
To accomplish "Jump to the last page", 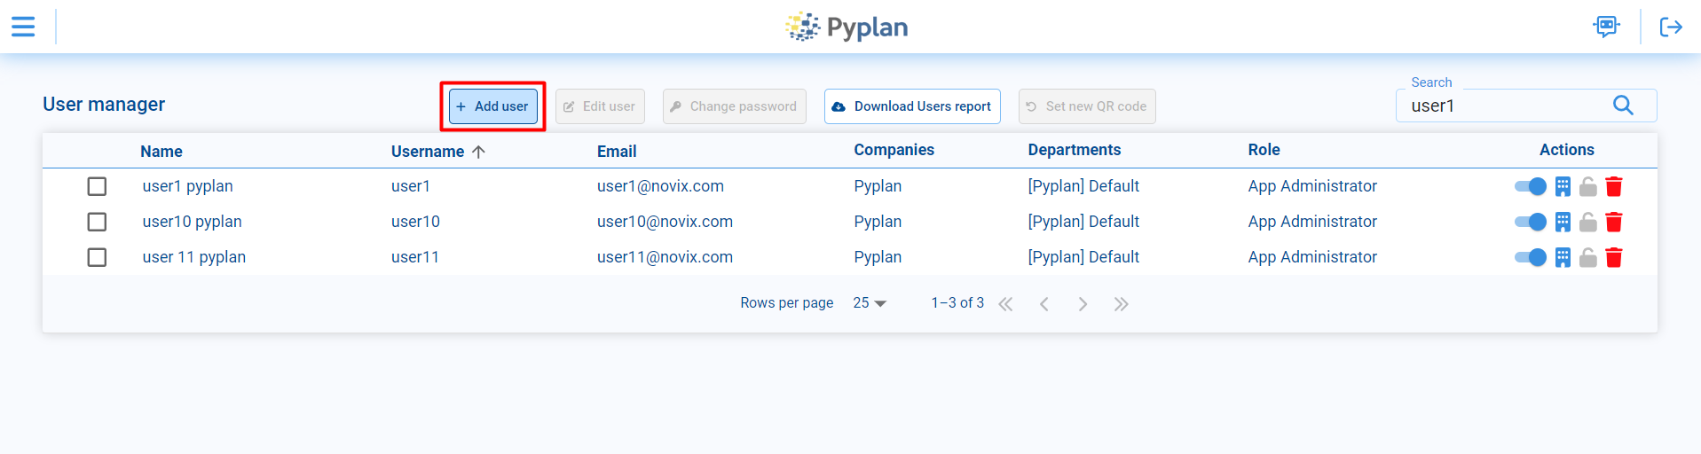I will tap(1122, 304).
